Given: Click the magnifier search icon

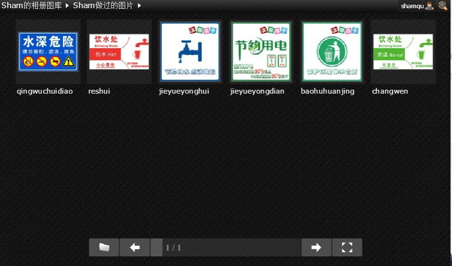Looking at the screenshot, I should click(x=443, y=6).
